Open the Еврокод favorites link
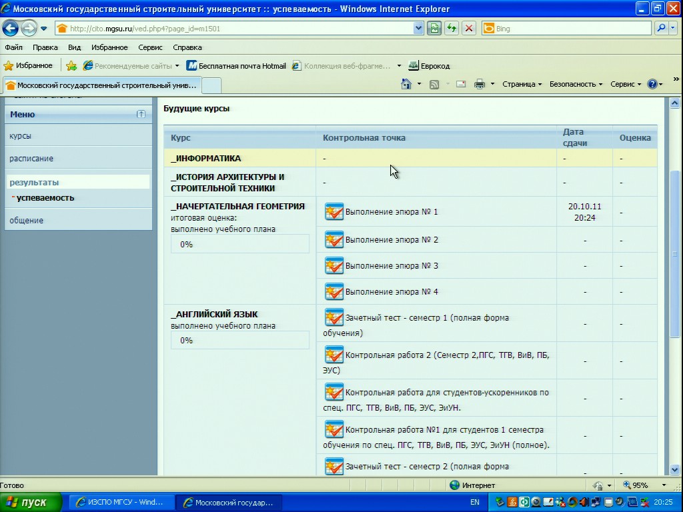The image size is (683, 512). point(429,66)
